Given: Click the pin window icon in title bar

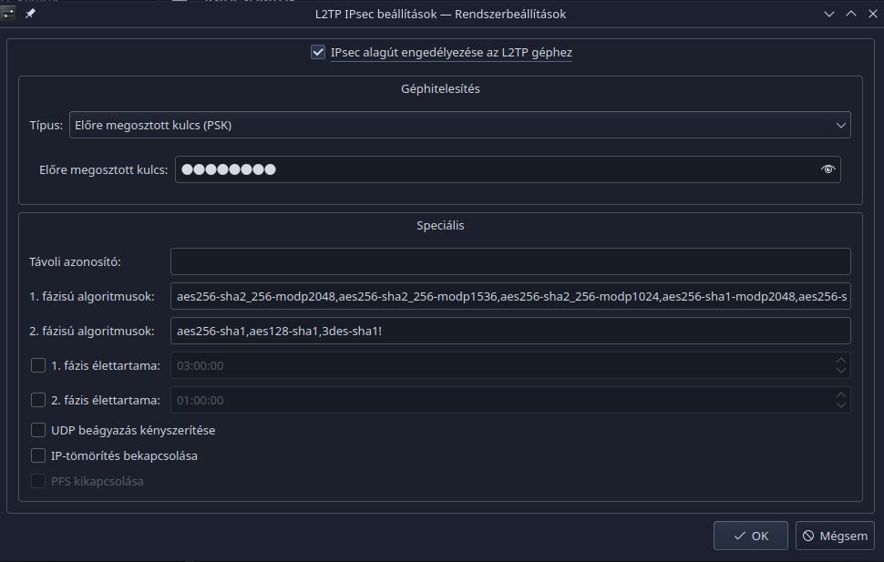Looking at the screenshot, I should tap(30, 13).
